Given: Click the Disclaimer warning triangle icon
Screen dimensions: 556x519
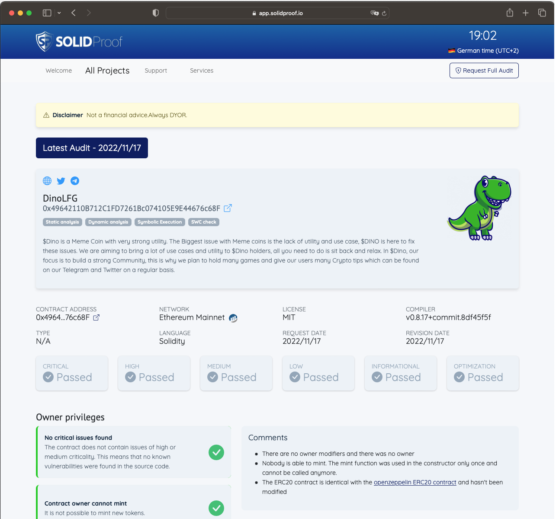Looking at the screenshot, I should coord(46,115).
